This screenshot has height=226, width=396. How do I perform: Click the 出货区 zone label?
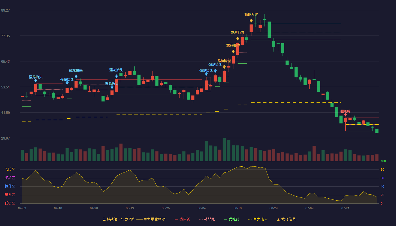click(x=10, y=178)
